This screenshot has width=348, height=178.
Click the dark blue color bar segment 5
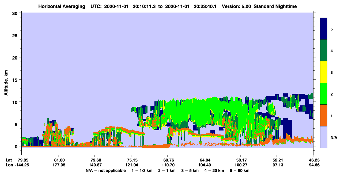click(324, 29)
